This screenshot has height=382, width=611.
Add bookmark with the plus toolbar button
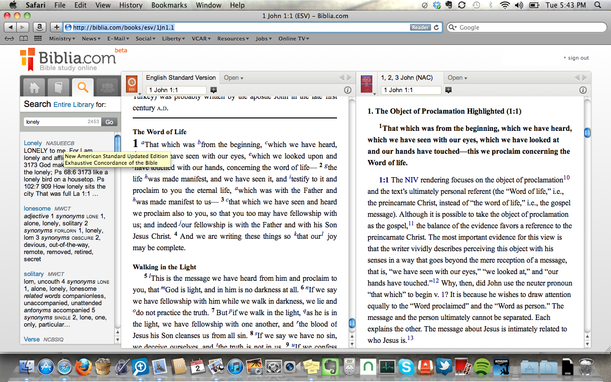click(56, 27)
